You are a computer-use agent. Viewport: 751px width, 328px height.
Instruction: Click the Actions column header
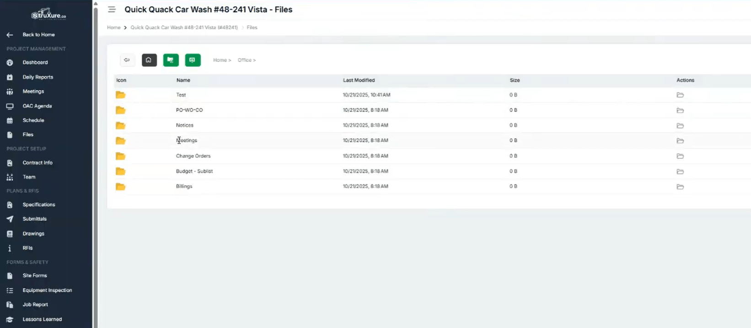click(685, 80)
